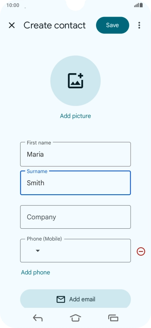Expand the phone country code dropdown arrow
151x328 pixels.
point(37,251)
